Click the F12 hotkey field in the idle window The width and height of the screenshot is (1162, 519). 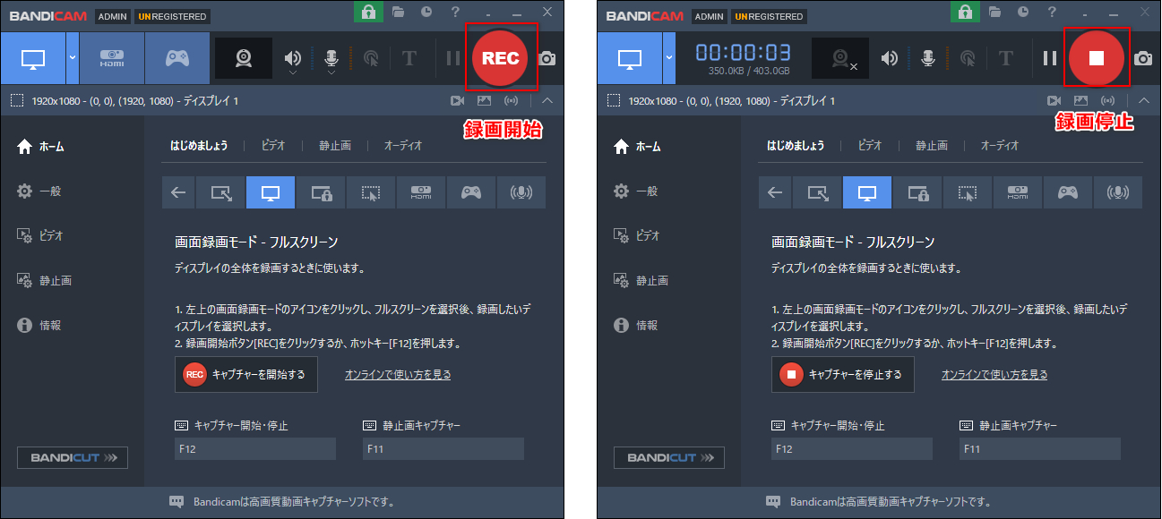point(255,448)
